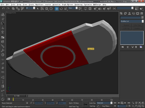Click Zoom Extents All icon
Screen dimensions: 145x108
143,103
